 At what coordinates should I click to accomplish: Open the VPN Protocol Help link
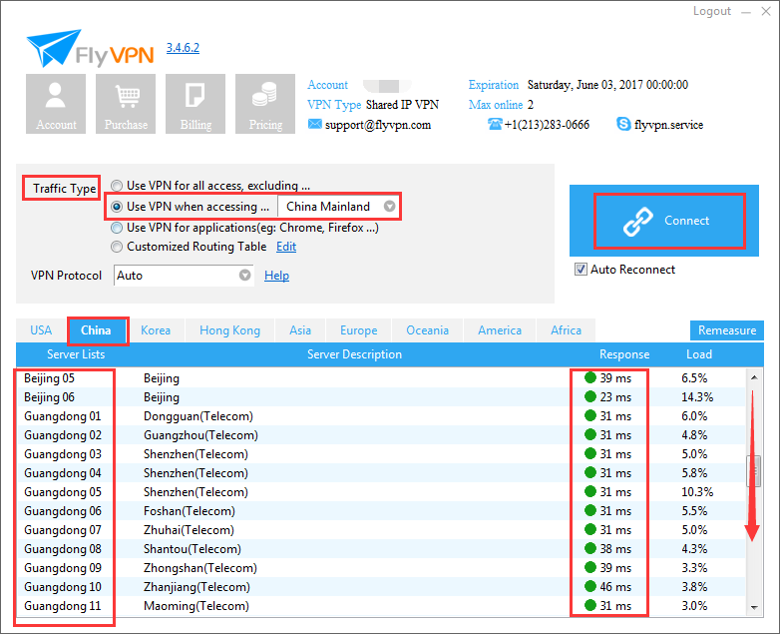(276, 276)
